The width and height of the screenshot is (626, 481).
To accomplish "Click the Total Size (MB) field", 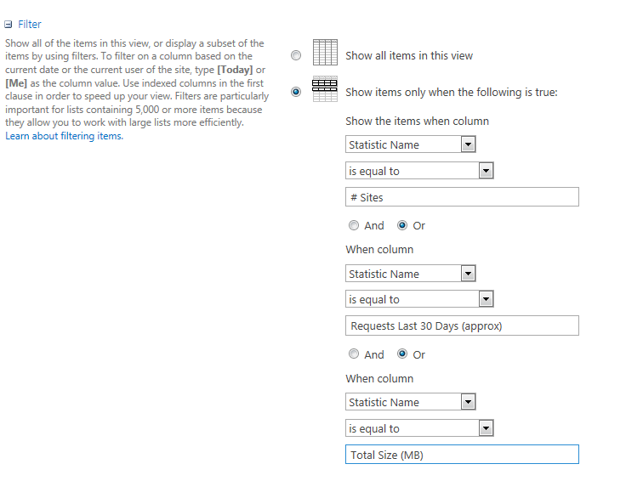I will click(x=462, y=455).
